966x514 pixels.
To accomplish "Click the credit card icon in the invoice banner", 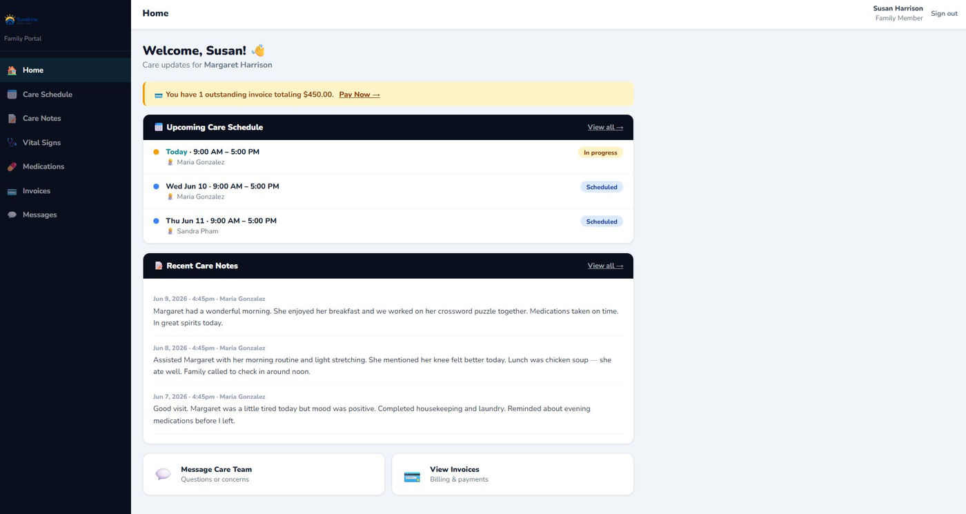I will (159, 95).
